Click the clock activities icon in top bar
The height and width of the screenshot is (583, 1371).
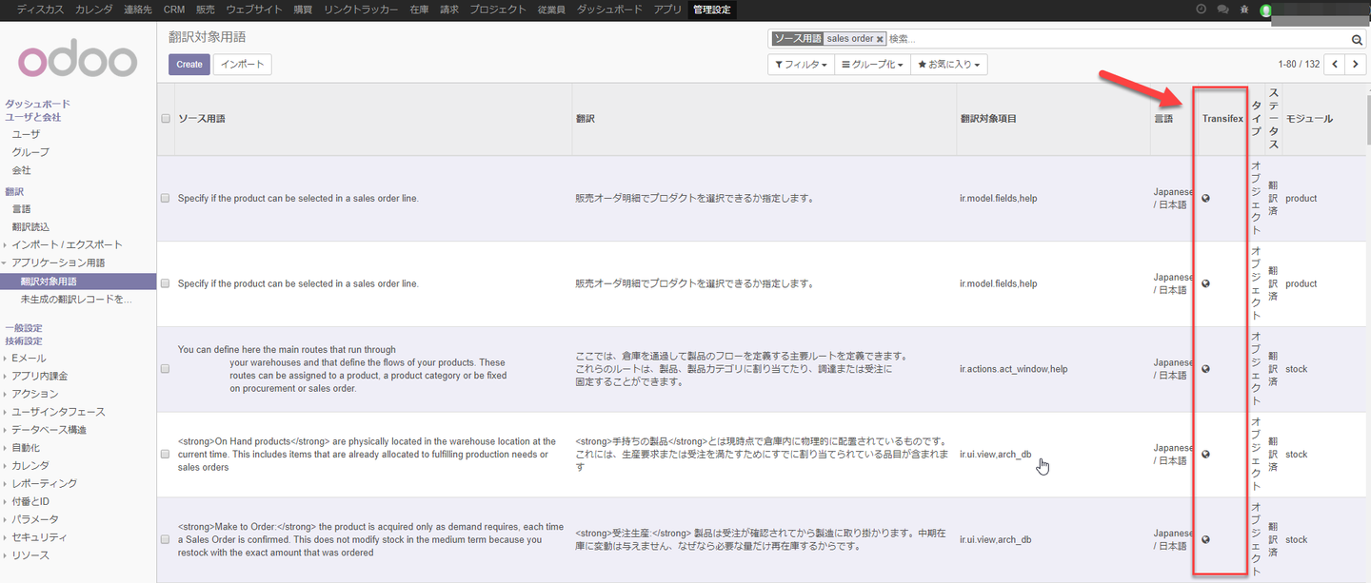coord(1201,10)
